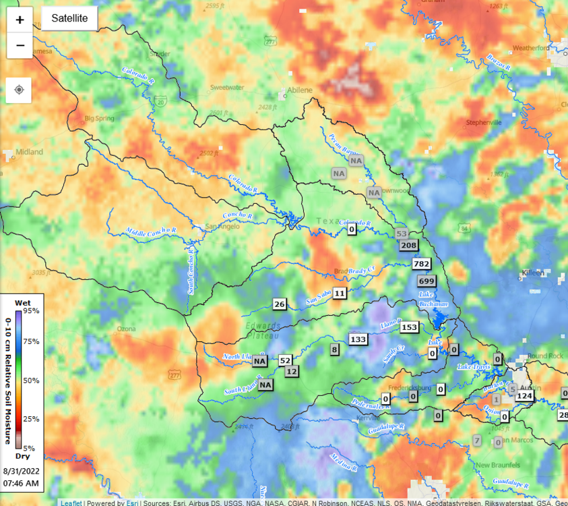
Task: Click the gray marker labeled 53
Action: pyautogui.click(x=402, y=234)
